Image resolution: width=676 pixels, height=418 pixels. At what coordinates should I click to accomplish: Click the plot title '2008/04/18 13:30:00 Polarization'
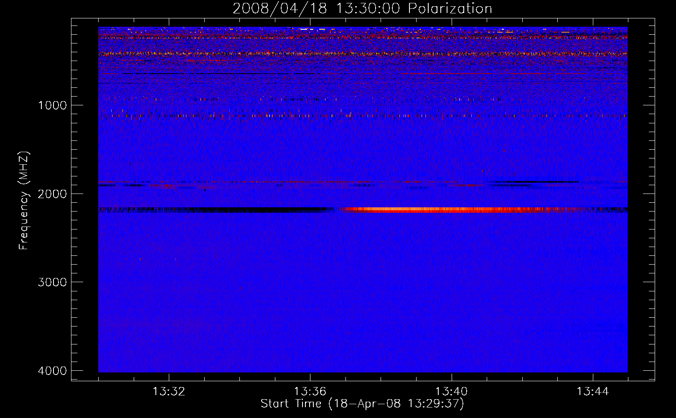tap(362, 9)
